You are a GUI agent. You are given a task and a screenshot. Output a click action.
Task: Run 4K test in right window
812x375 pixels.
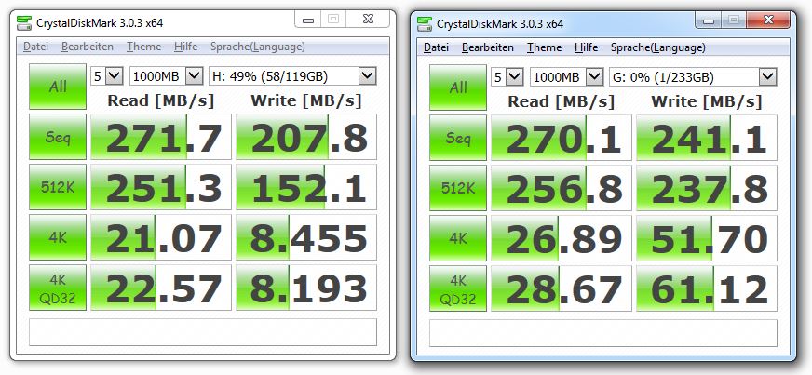458,238
